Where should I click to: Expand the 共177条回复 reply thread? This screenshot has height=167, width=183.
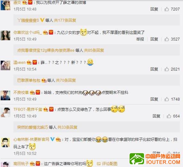click(x=65, y=20)
